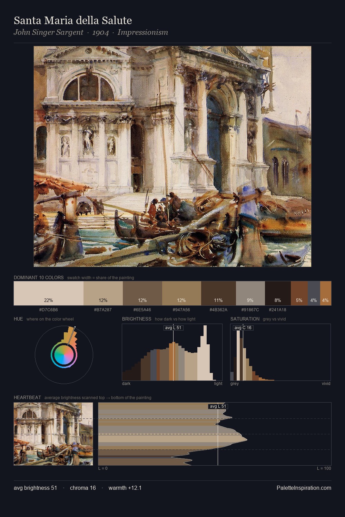This screenshot has width=345, height=517.
Task: Click the title 'Santa Maria della Salute'
Action: (x=73, y=20)
